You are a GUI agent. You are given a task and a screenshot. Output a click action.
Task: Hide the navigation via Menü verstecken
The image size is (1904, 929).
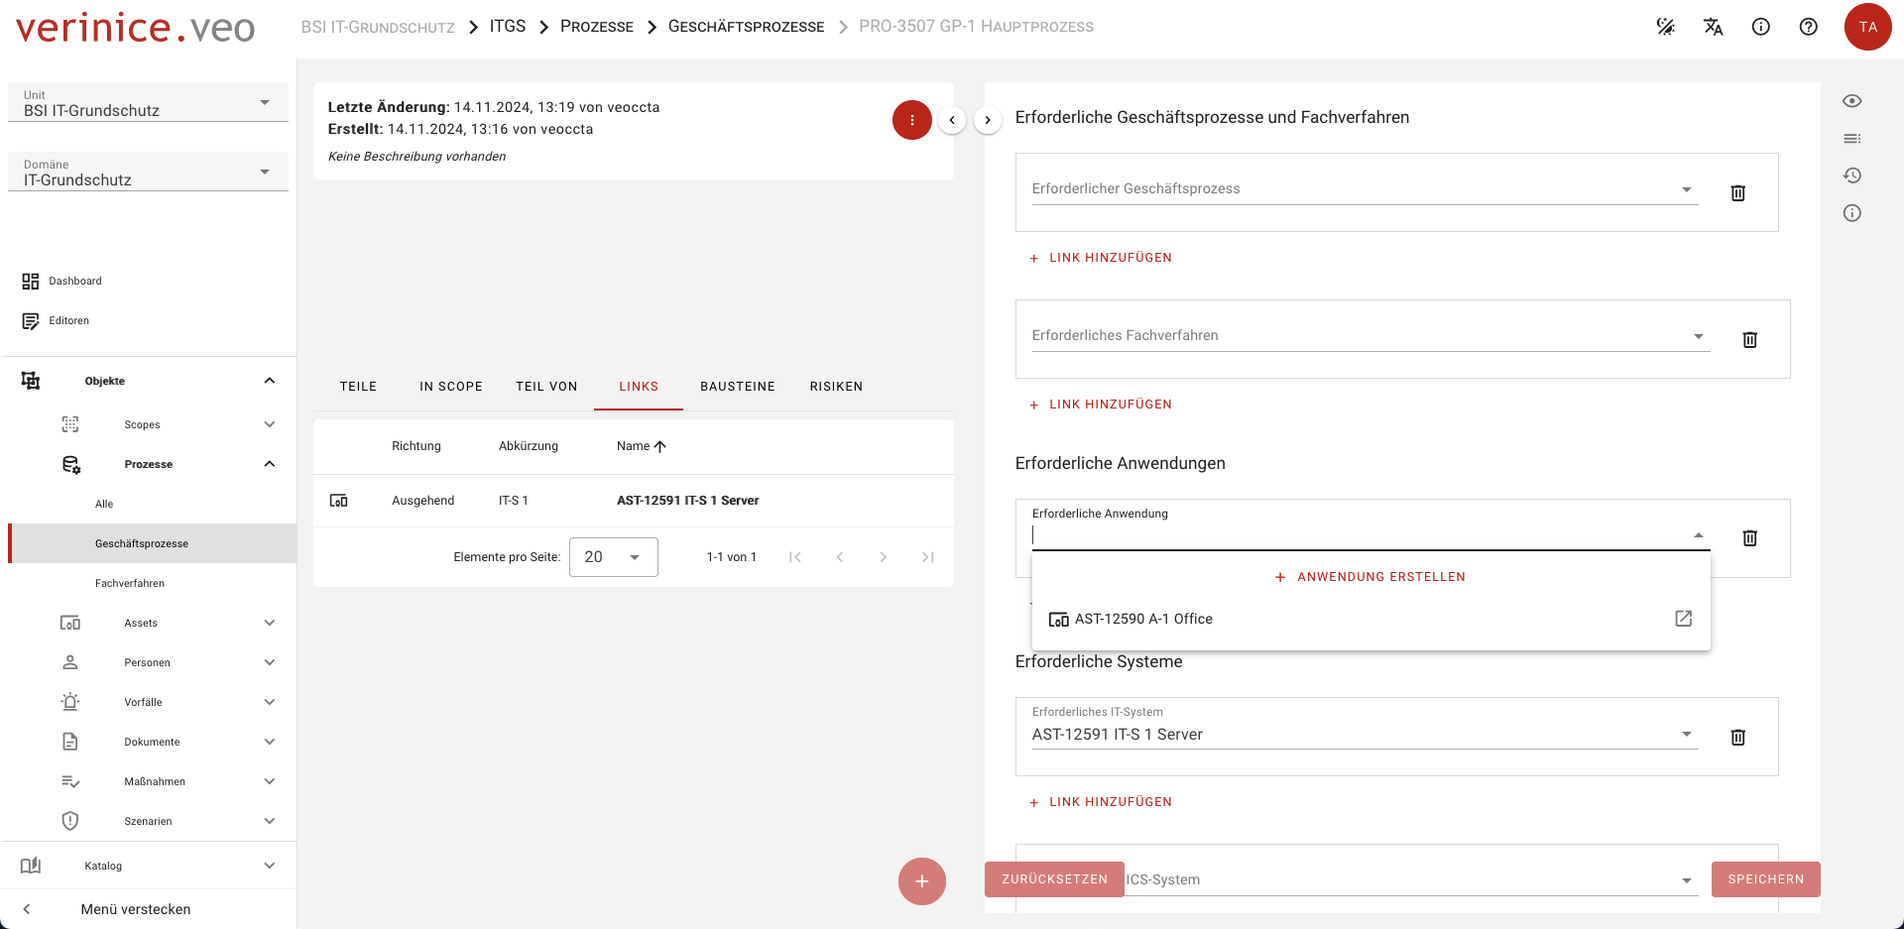[x=135, y=909]
